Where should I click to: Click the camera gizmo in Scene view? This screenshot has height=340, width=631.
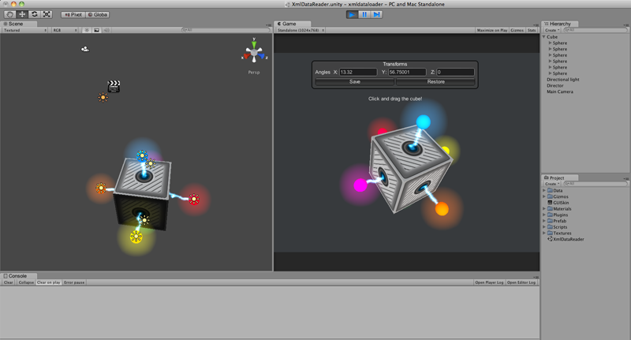(x=85, y=49)
